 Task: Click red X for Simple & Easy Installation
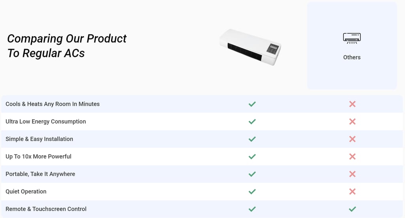(352, 139)
